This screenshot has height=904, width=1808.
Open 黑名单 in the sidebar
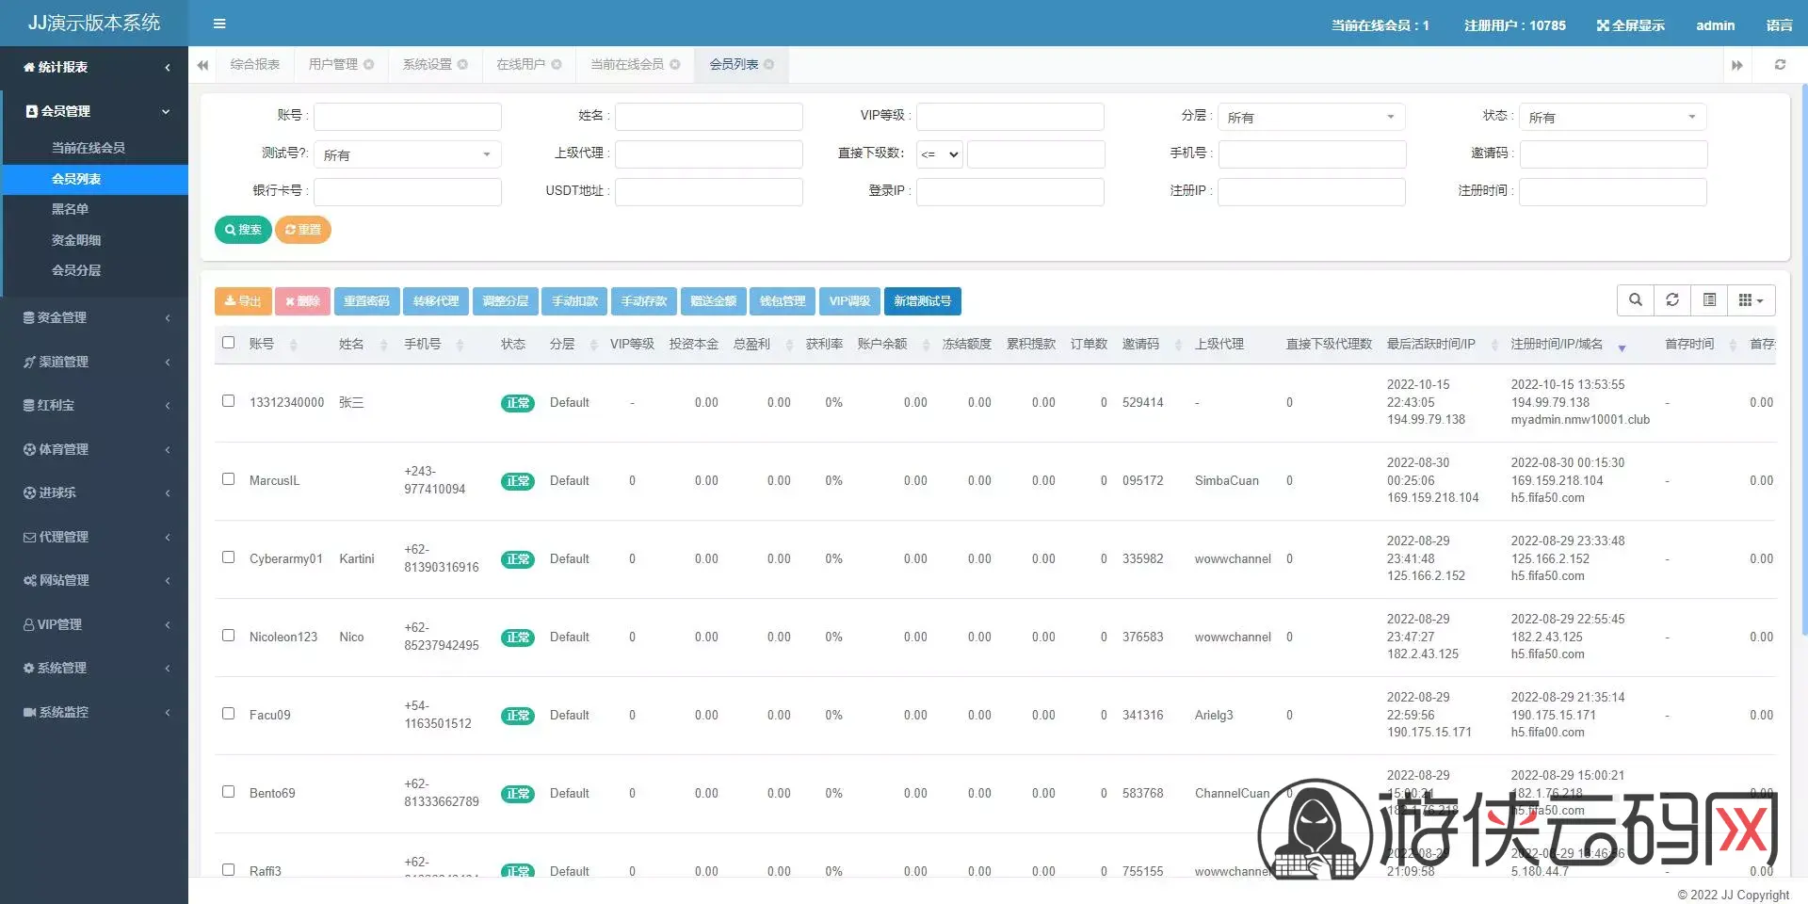[x=70, y=209]
